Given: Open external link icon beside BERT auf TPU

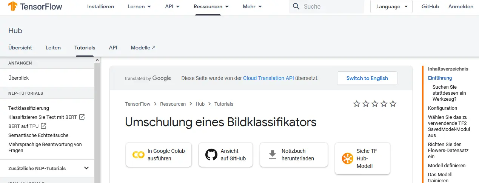Looking at the screenshot, I should coord(43,126).
